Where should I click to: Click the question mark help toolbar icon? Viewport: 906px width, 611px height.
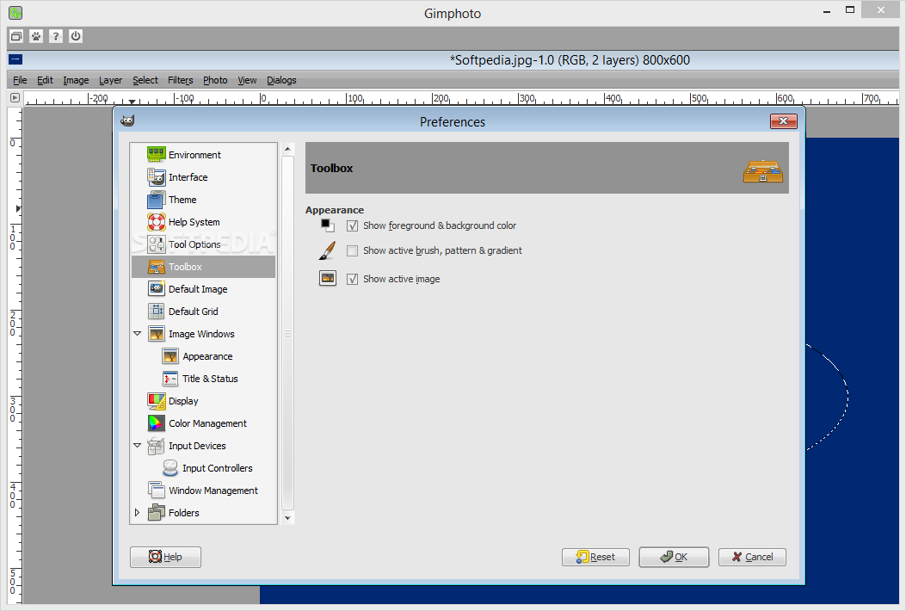(55, 36)
